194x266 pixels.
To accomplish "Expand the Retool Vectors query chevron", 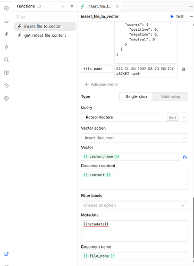I will (x=184, y=118).
